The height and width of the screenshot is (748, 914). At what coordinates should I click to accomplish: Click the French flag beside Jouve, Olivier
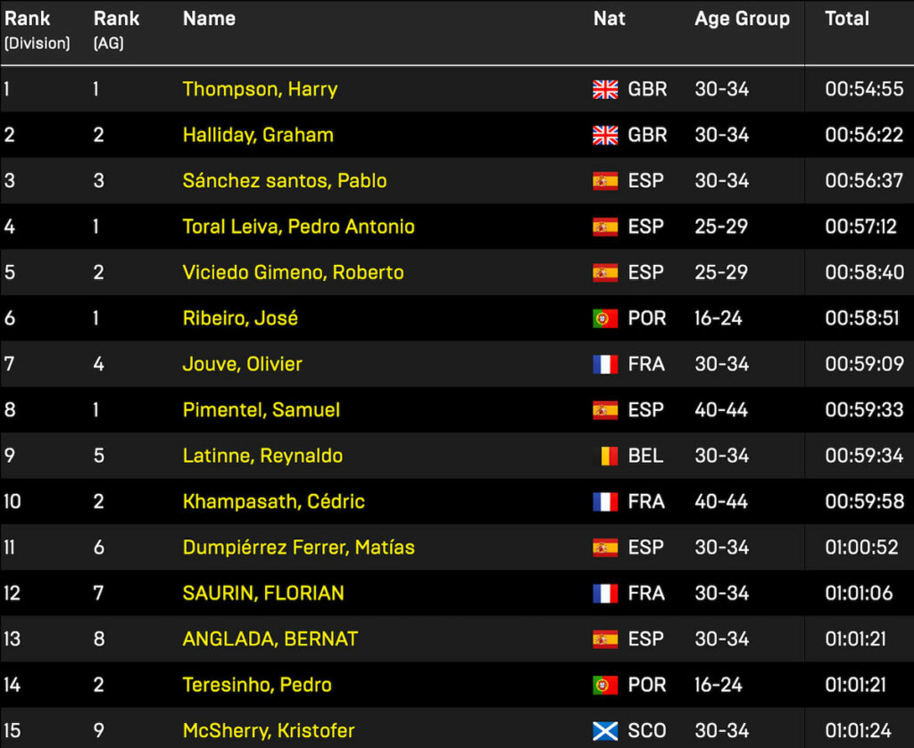(605, 365)
